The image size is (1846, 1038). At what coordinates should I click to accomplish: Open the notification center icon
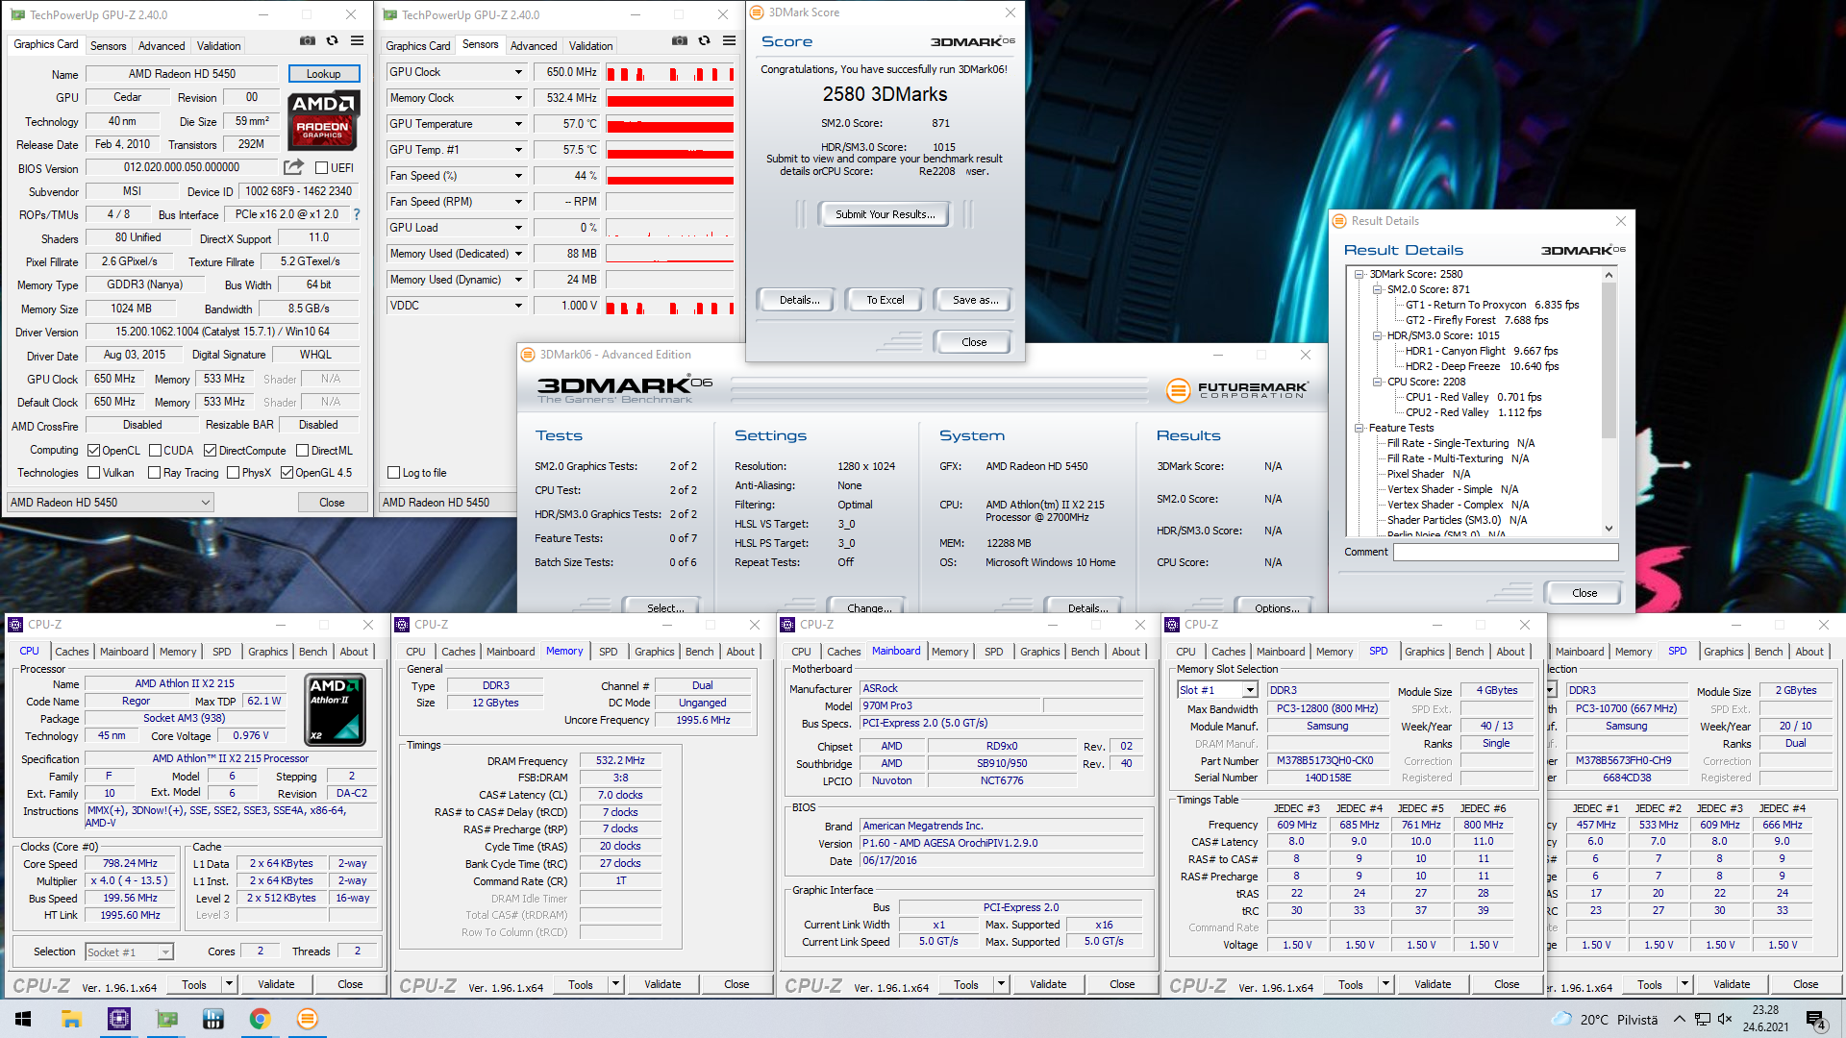coord(1816,1019)
